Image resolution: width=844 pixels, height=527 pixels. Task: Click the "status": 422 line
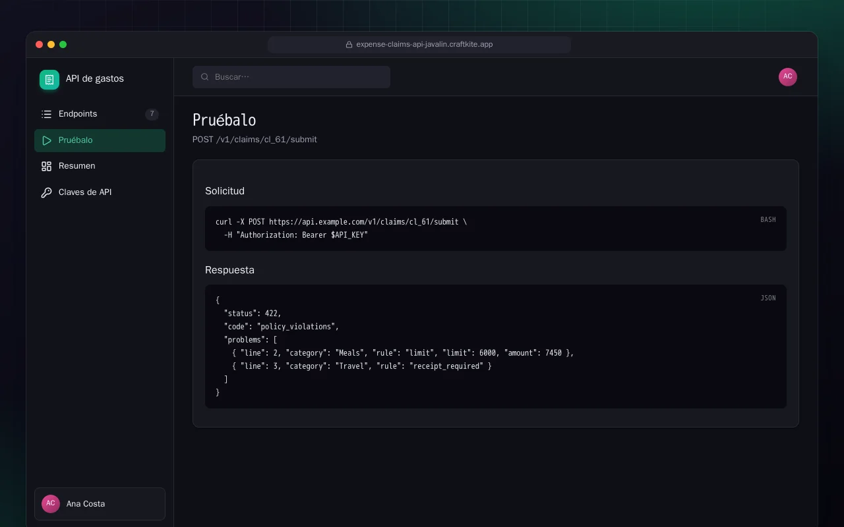tap(253, 314)
